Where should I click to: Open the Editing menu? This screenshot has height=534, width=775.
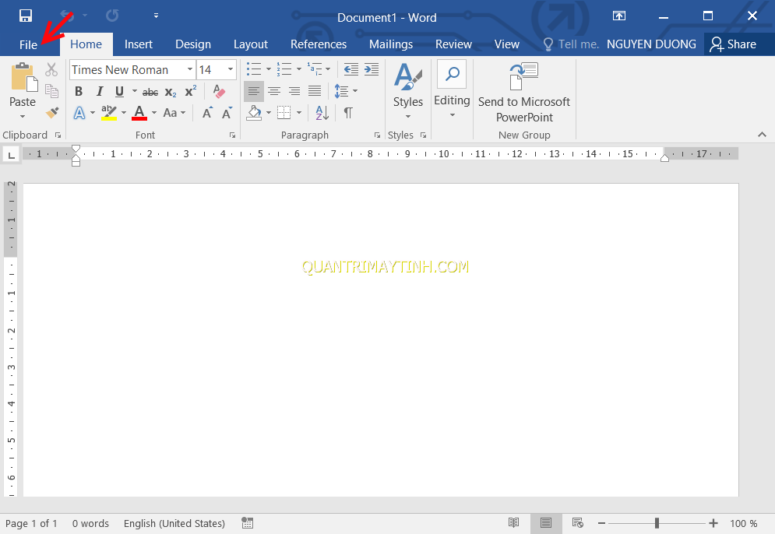coord(452,90)
